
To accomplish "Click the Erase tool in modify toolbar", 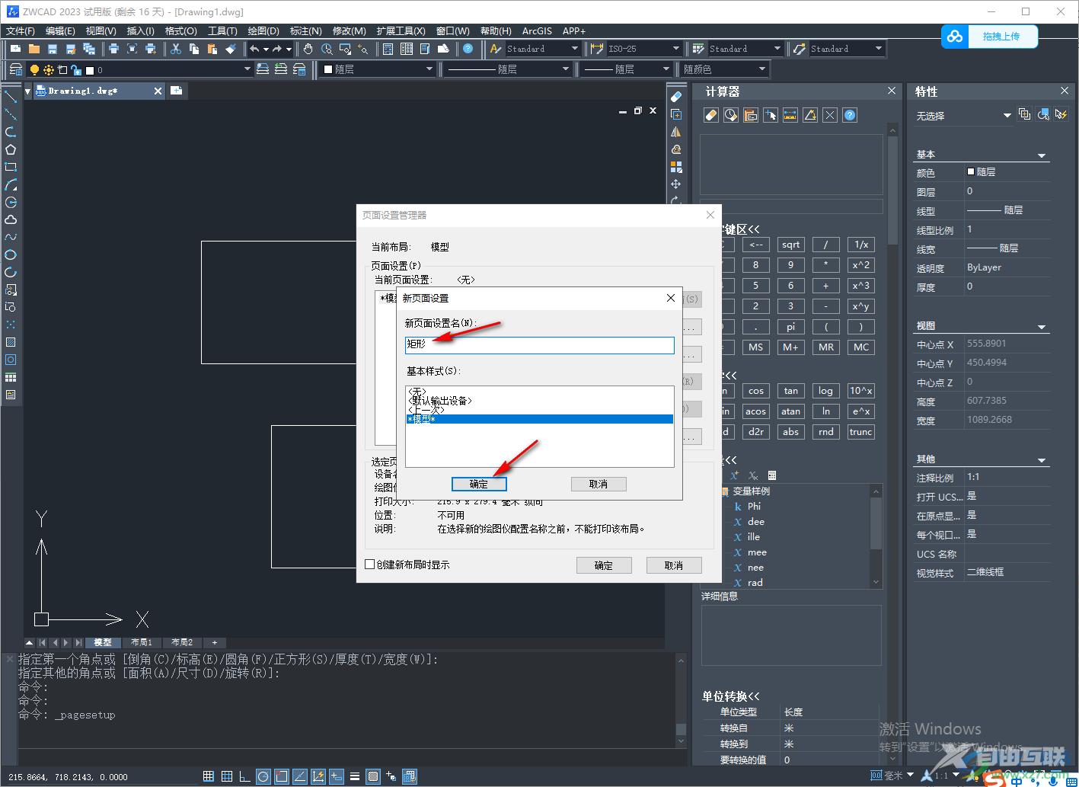I will (676, 97).
